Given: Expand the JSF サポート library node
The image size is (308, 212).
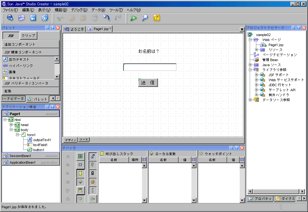Looking at the screenshot, I should coord(256,75).
